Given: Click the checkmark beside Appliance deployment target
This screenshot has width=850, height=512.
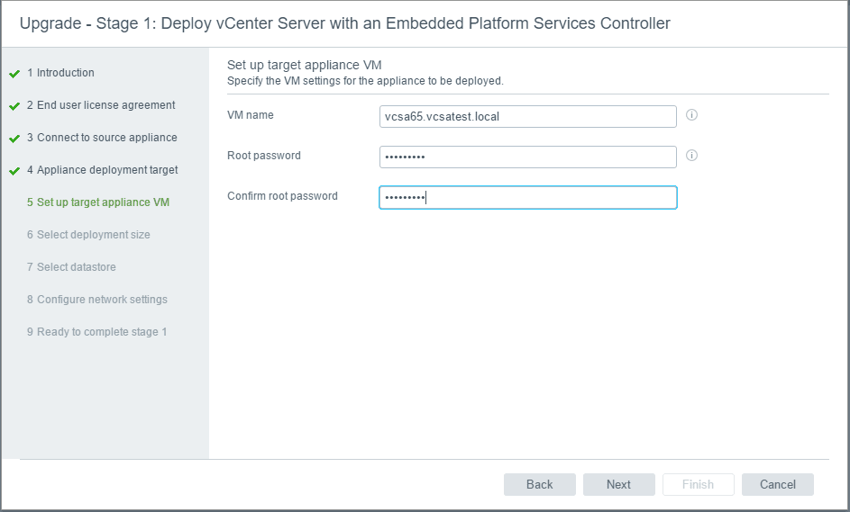Looking at the screenshot, I should [14, 171].
